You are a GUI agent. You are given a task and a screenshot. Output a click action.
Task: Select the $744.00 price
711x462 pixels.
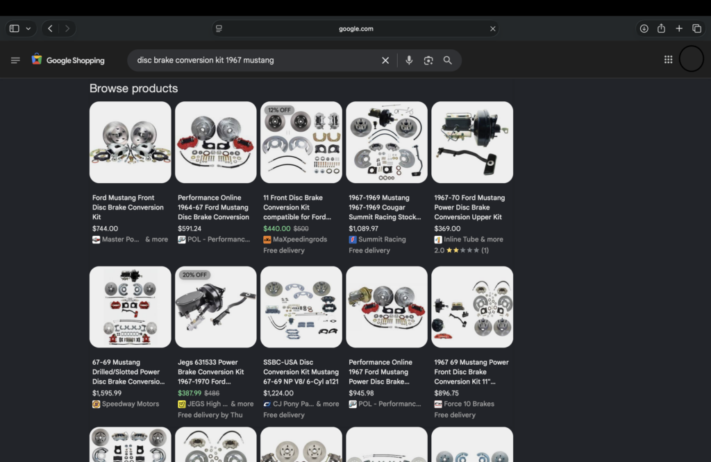[106, 229]
